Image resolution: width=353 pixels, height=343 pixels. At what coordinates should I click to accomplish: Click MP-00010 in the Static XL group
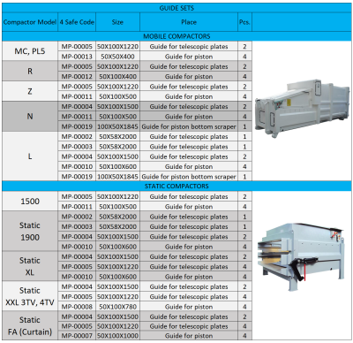tap(77, 277)
